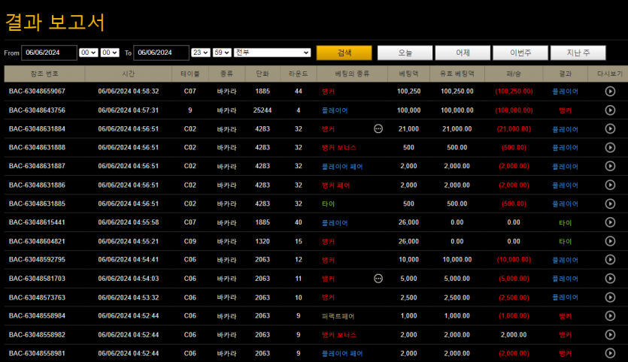Click the 타이 bet type of BAC-63048631885

[328, 204]
